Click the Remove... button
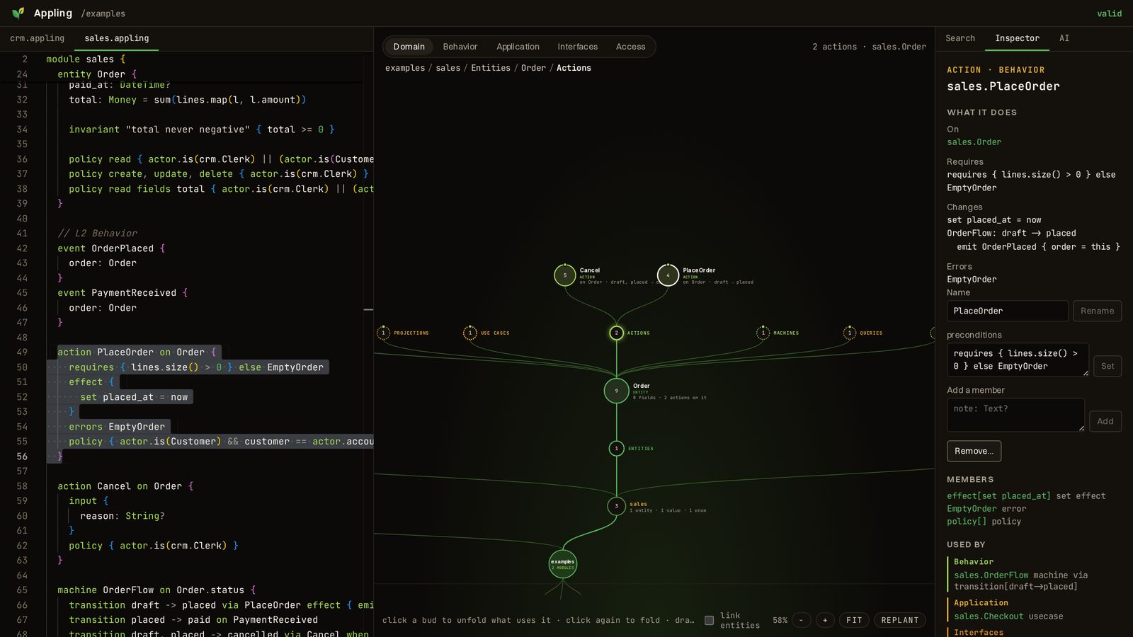Viewport: 1133px width, 637px height. pos(974,451)
